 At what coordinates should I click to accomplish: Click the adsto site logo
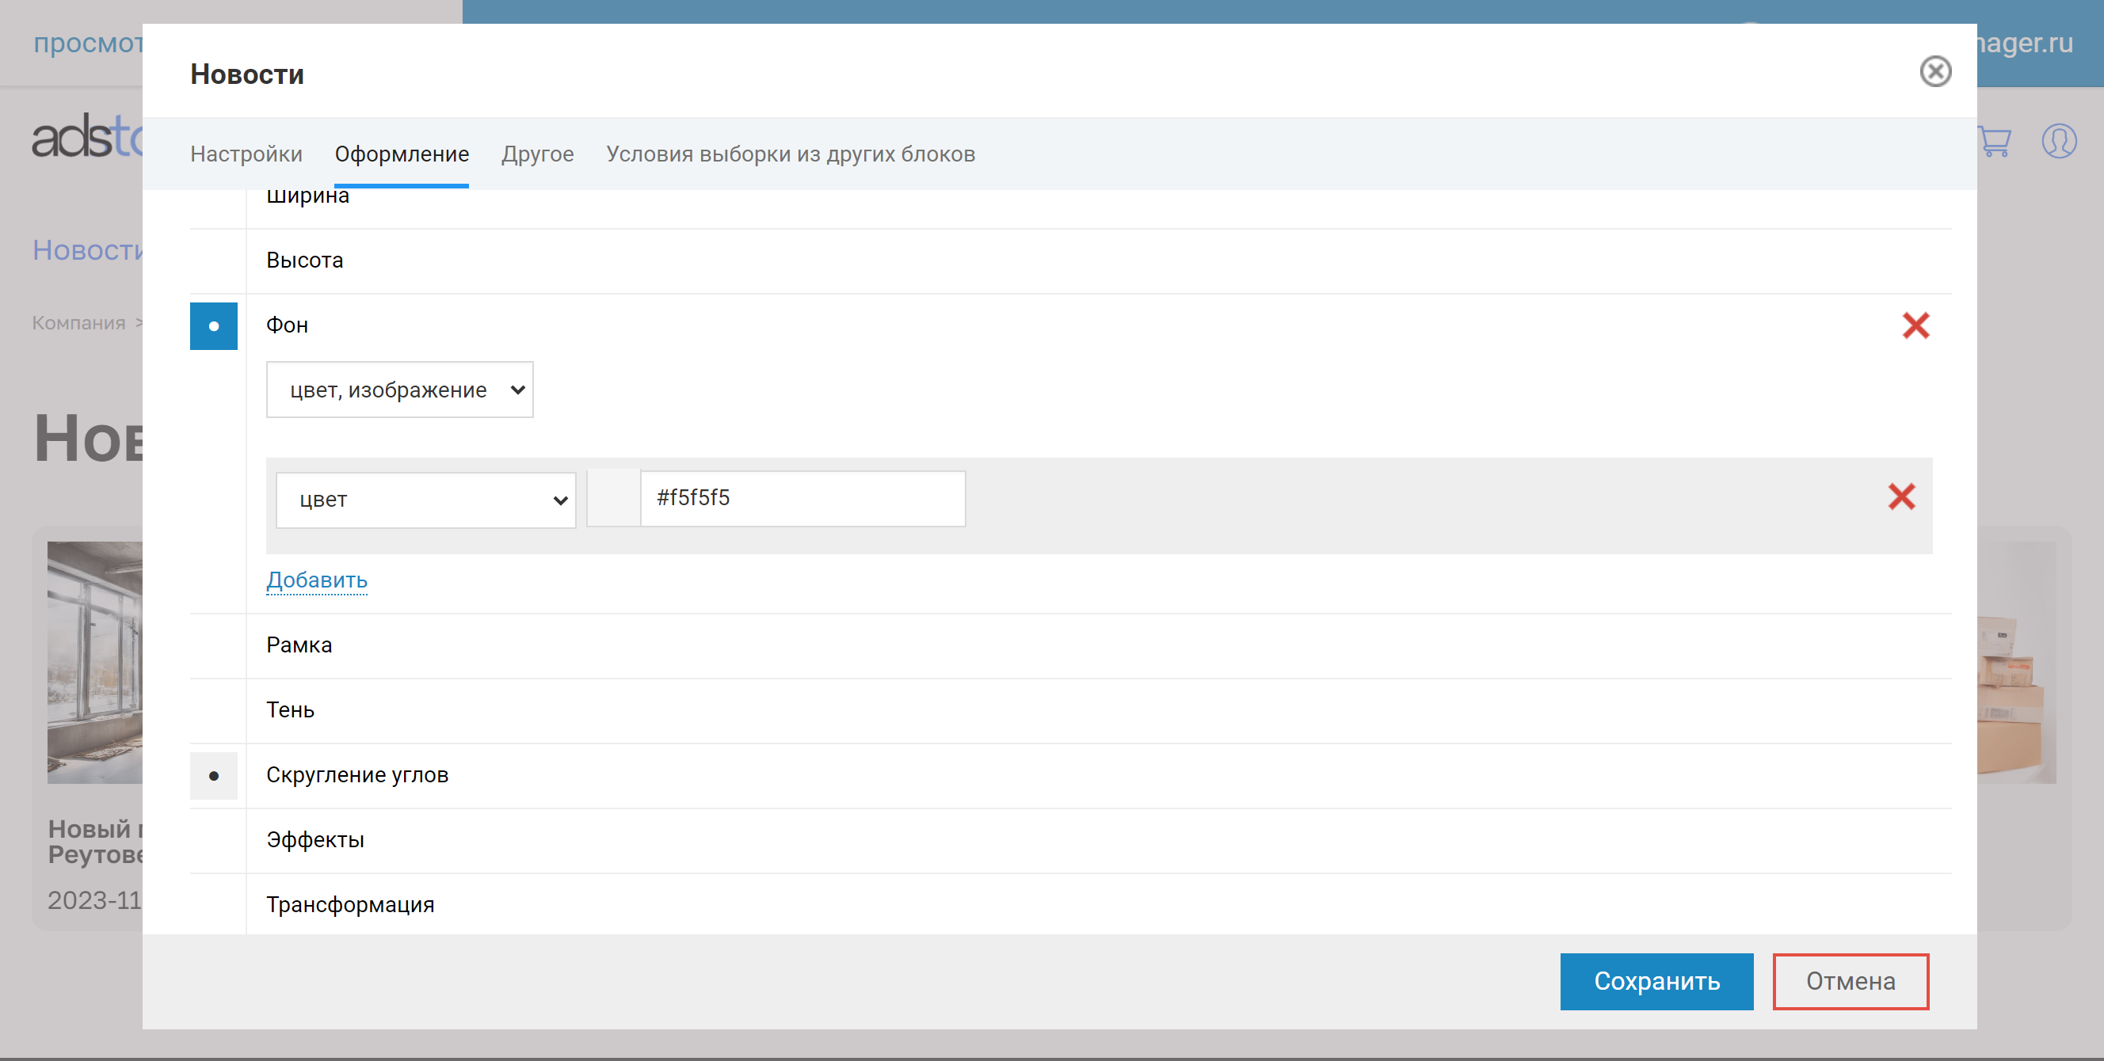[x=86, y=137]
